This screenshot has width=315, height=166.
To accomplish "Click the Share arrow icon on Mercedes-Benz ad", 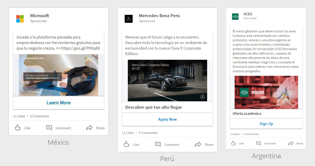I will (x=198, y=144).
